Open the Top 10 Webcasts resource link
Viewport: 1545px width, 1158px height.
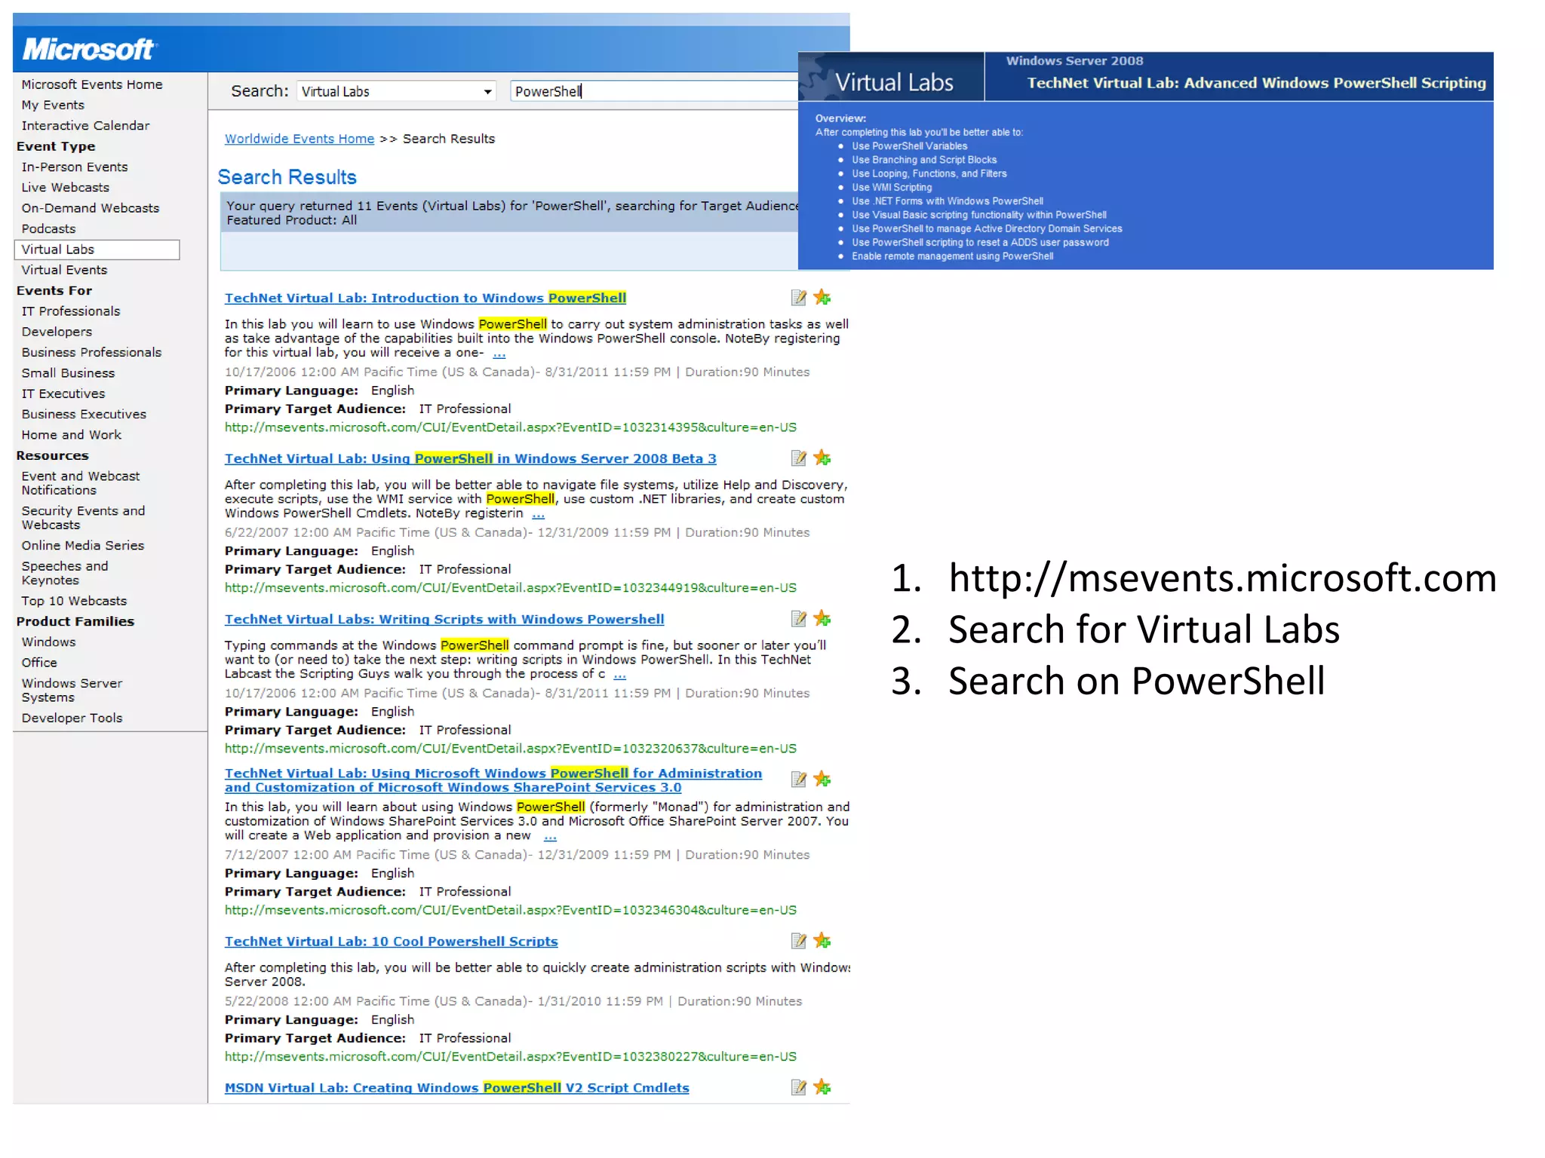click(x=74, y=601)
